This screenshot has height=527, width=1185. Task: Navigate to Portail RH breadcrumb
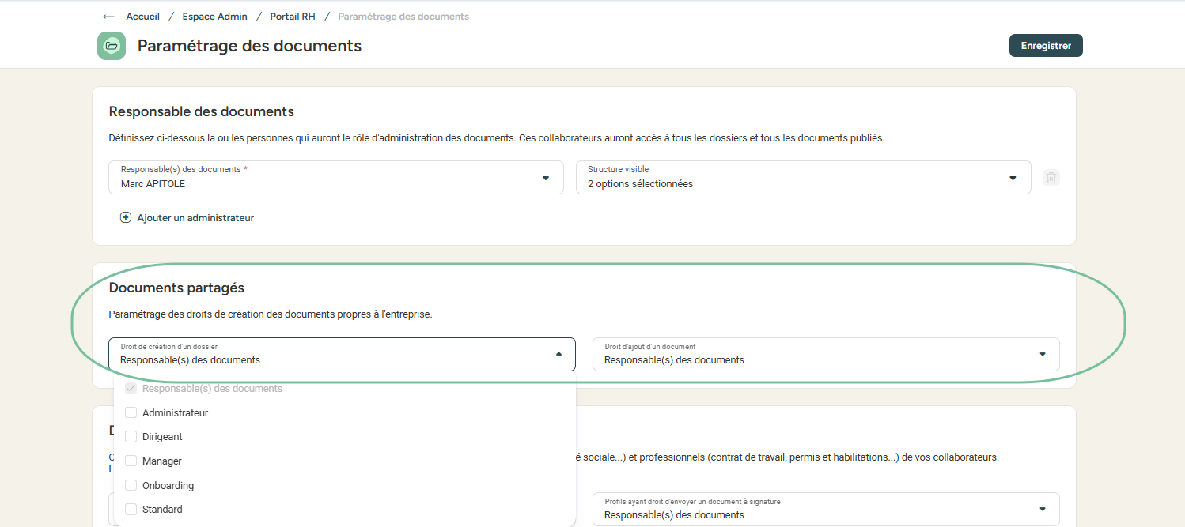point(292,17)
